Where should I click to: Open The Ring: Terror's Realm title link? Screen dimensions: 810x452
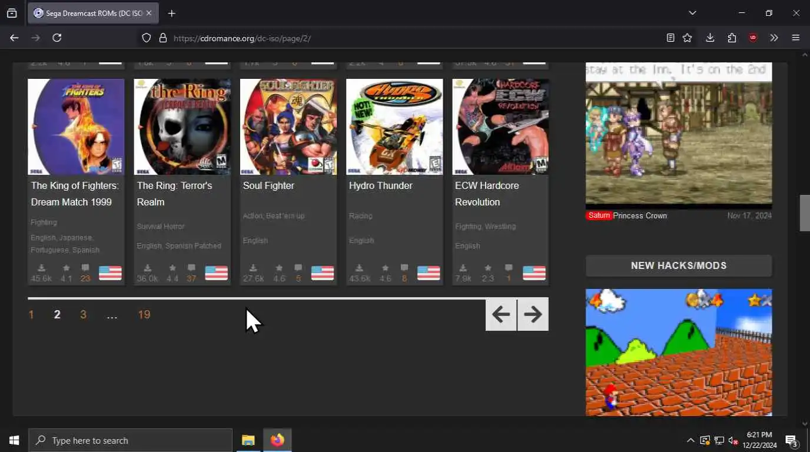click(174, 194)
